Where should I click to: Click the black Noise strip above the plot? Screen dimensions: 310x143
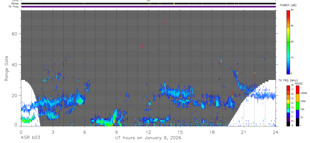click(x=148, y=4)
